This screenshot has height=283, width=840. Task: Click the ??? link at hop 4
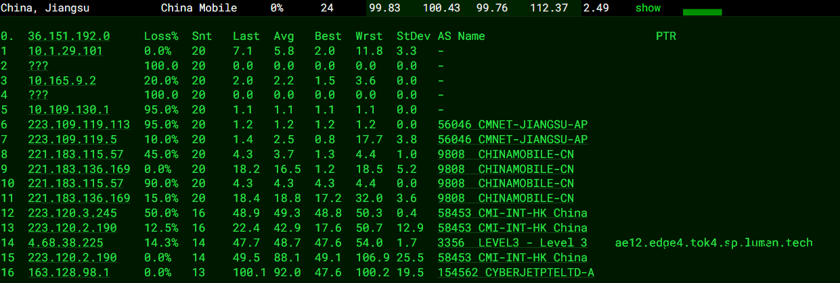coord(38,96)
